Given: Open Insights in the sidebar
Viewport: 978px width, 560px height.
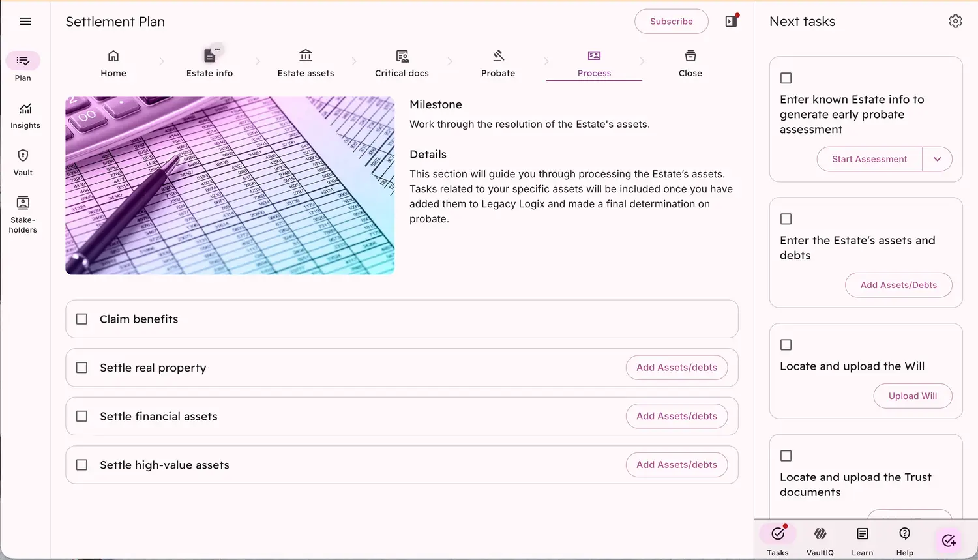Looking at the screenshot, I should pyautogui.click(x=25, y=115).
